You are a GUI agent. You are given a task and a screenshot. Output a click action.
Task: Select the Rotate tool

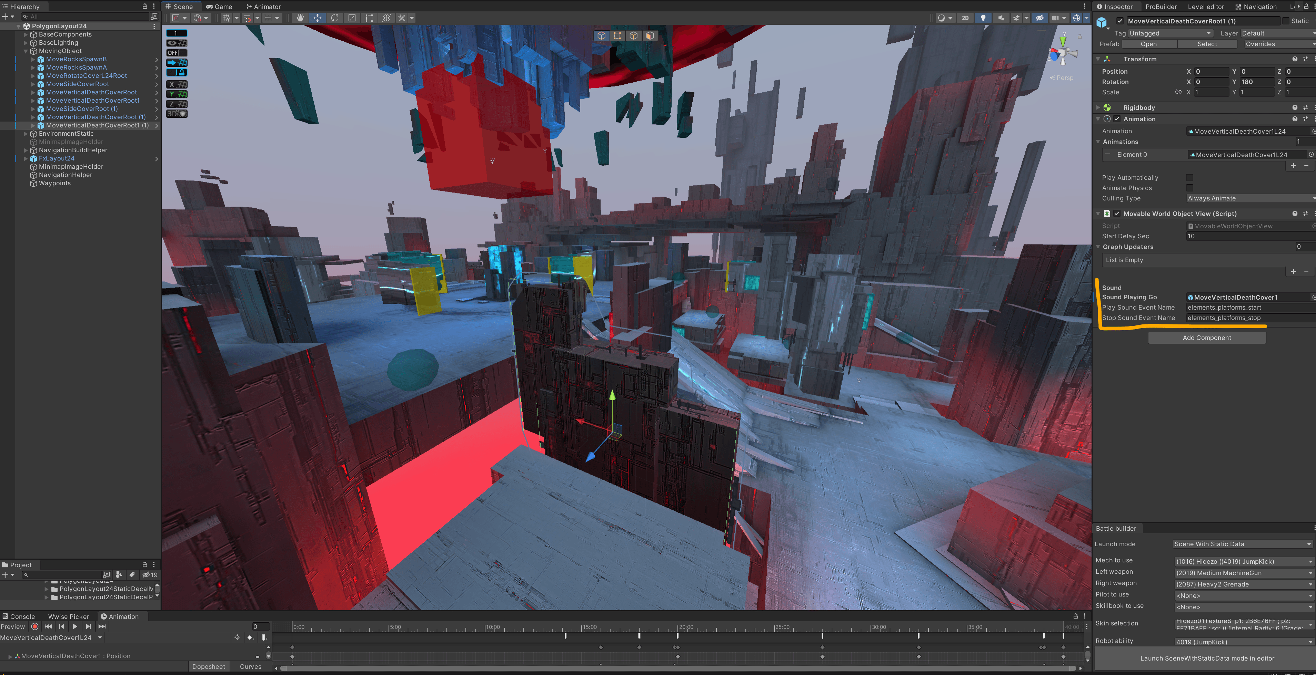tap(335, 18)
